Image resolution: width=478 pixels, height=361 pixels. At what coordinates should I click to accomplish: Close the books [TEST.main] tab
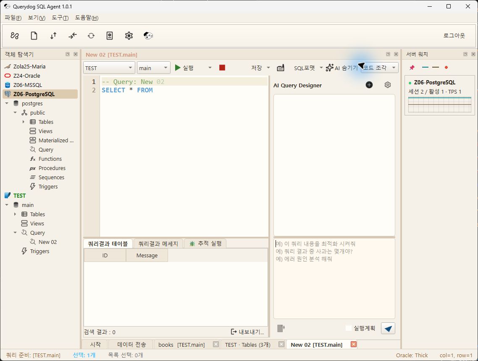pos(216,344)
